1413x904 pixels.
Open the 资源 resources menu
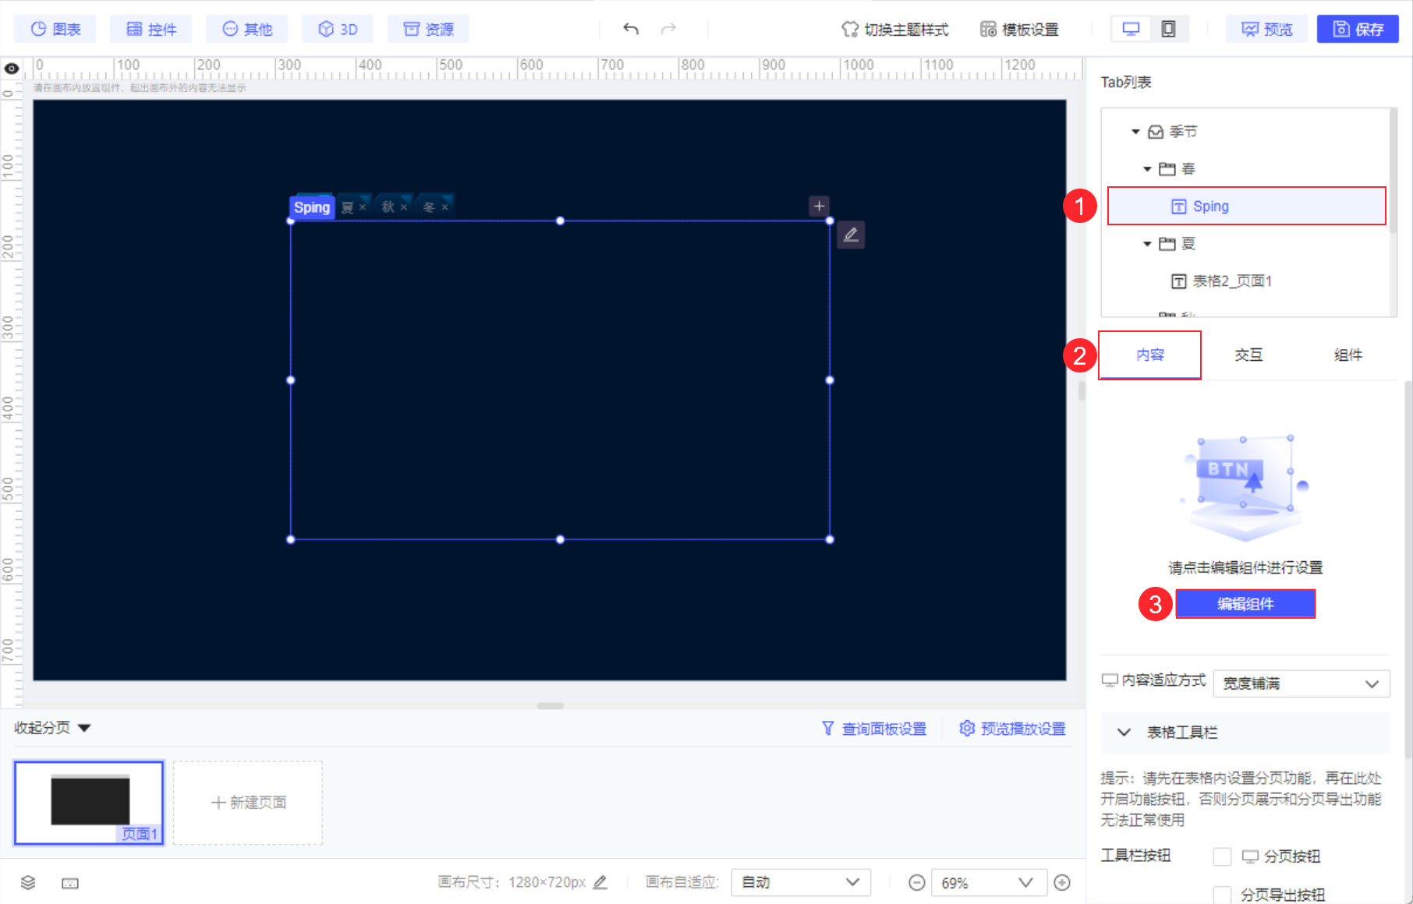click(428, 29)
